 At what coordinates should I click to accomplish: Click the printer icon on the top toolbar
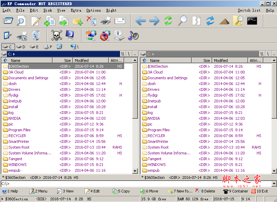click(x=106, y=21)
